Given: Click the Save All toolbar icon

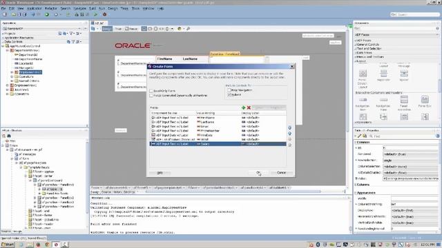Looking at the screenshot, I should tap(25, 14).
